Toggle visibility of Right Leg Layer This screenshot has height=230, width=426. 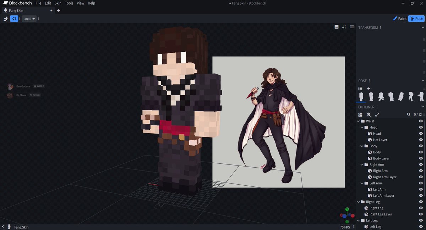point(421,214)
